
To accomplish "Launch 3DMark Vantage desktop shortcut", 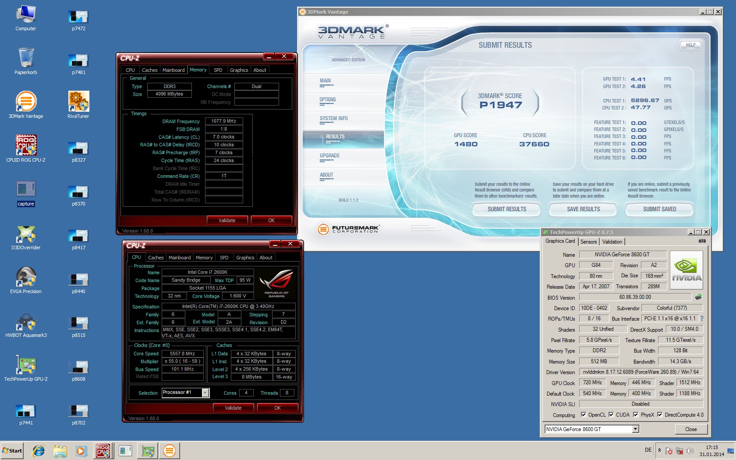I will click(26, 106).
